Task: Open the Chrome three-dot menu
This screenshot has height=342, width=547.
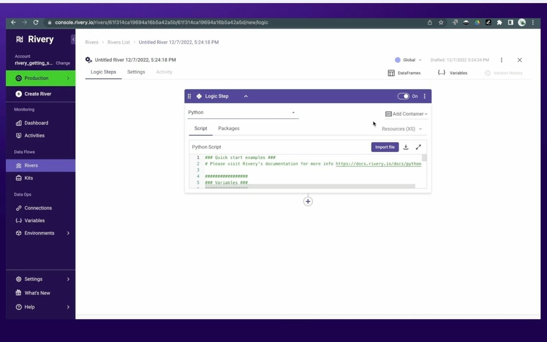Action: (533, 23)
